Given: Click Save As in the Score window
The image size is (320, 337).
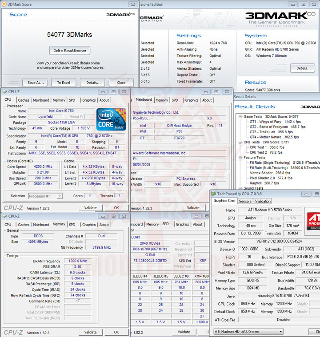Looking at the screenshot, I should 36,83.
